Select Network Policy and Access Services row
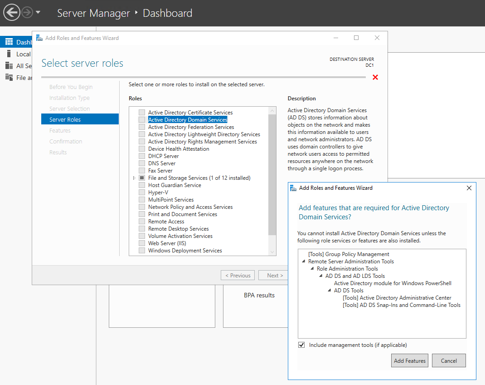Viewport: 485px width, 385px height. (x=190, y=207)
